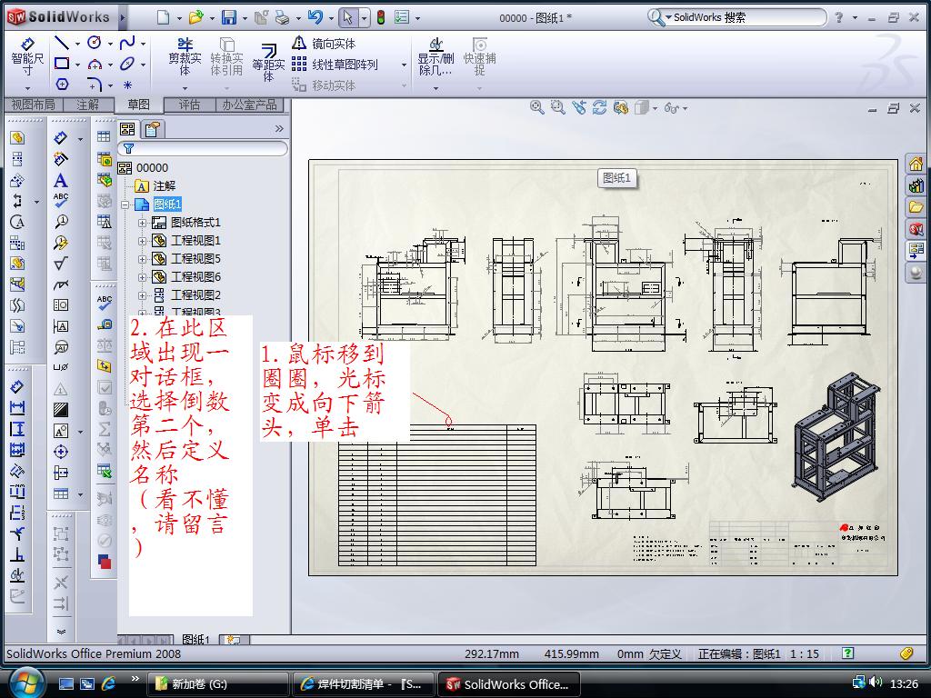Viewport: 931px width, 698px height.
Task: Click the red-blue color display icon
Action: click(x=105, y=562)
